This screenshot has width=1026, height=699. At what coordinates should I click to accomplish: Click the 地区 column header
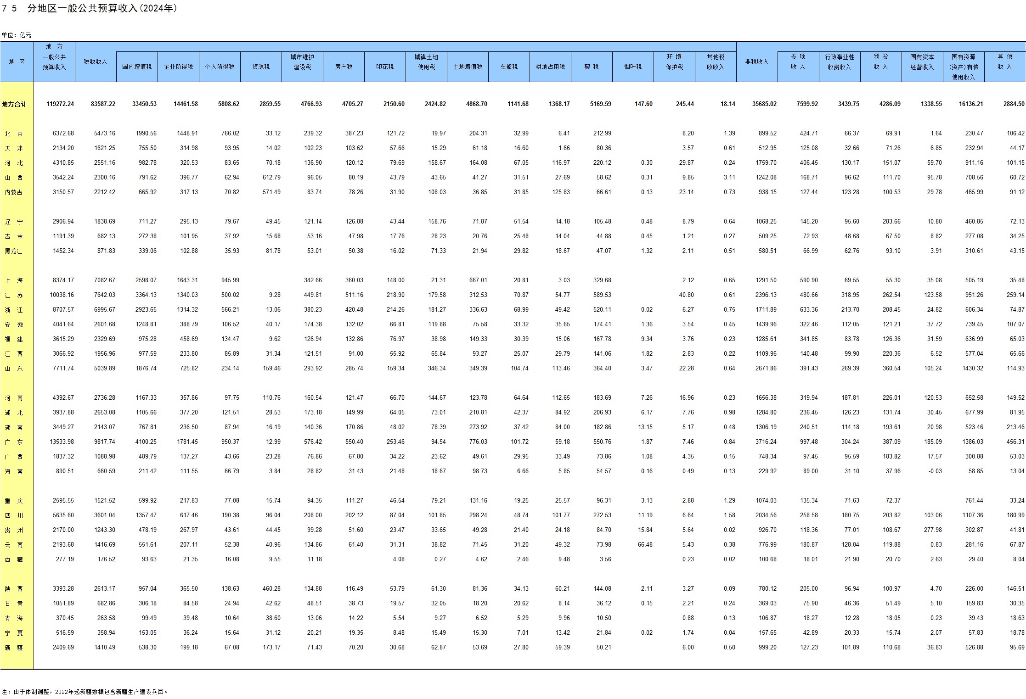17,62
